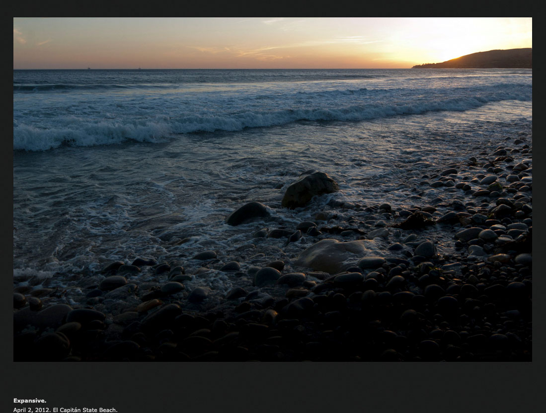Image resolution: width=546 pixels, height=413 pixels.
Task: Click the distant ship on the left horizon
Action: [x=88, y=68]
